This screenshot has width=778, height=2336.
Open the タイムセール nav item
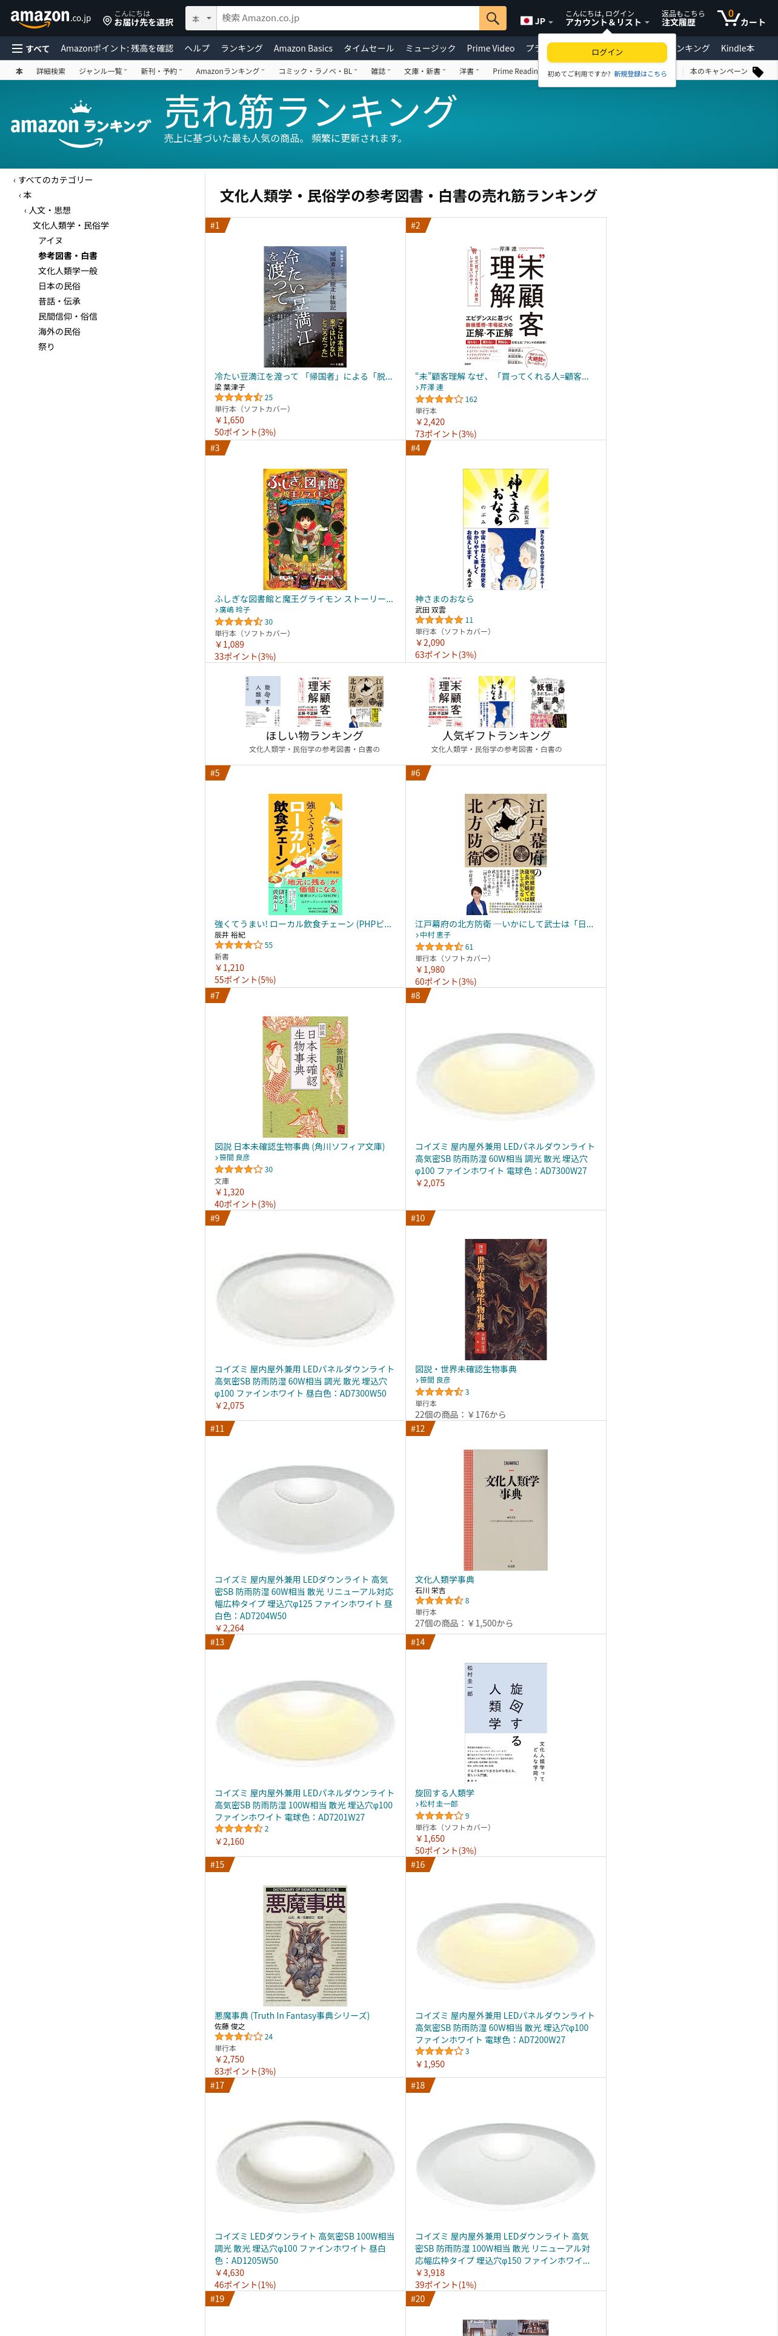368,48
